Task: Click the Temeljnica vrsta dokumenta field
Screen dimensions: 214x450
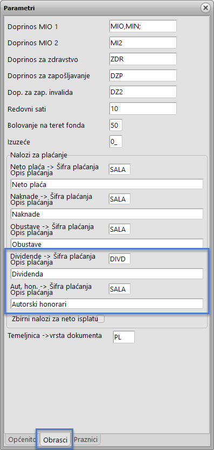Action: [123, 337]
